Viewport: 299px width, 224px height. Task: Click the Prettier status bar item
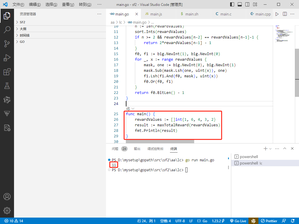(x=269, y=221)
